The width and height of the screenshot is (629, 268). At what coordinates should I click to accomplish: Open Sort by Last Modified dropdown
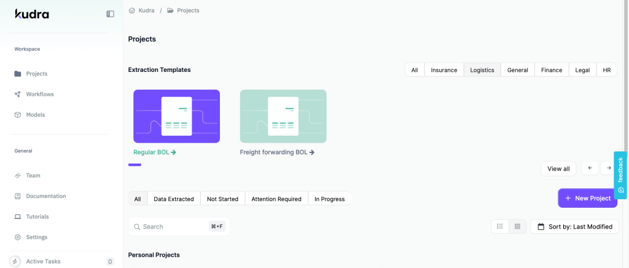point(574,227)
